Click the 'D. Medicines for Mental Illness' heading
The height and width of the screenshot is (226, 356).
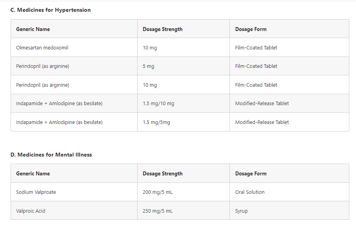coord(51,155)
